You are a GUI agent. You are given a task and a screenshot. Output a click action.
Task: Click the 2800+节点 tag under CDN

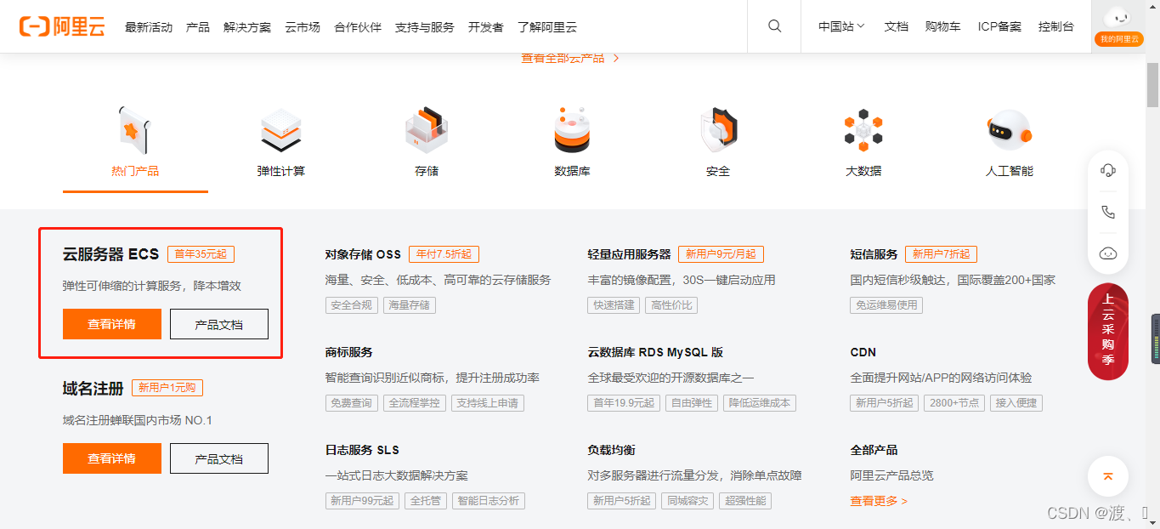tap(955, 403)
